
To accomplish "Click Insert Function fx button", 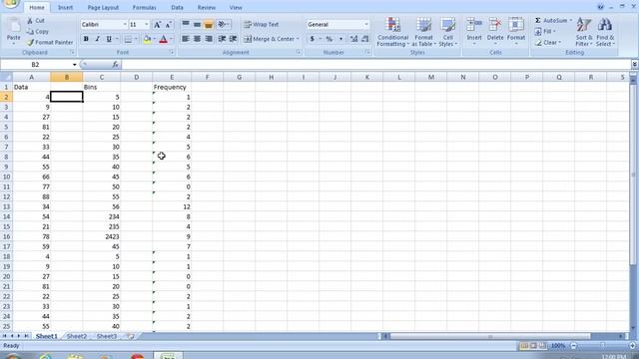I will [x=116, y=65].
